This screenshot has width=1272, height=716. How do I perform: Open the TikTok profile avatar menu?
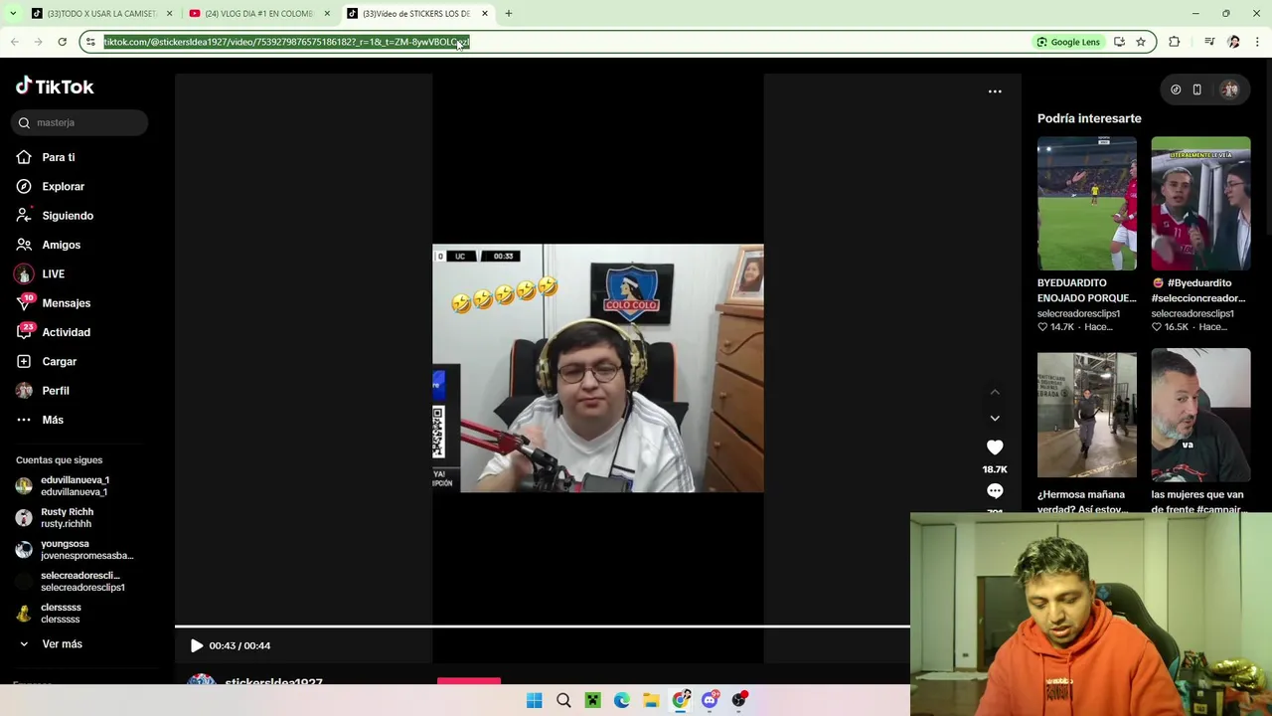coord(1230,89)
